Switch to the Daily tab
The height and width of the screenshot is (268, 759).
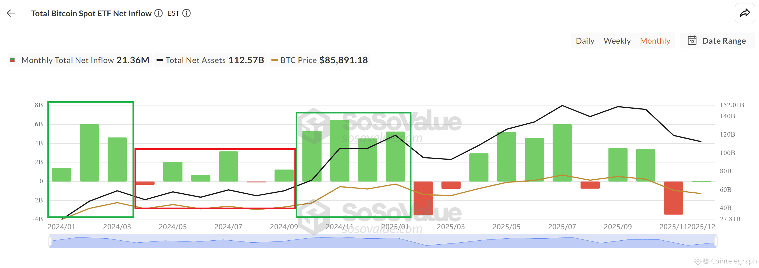pyautogui.click(x=585, y=41)
